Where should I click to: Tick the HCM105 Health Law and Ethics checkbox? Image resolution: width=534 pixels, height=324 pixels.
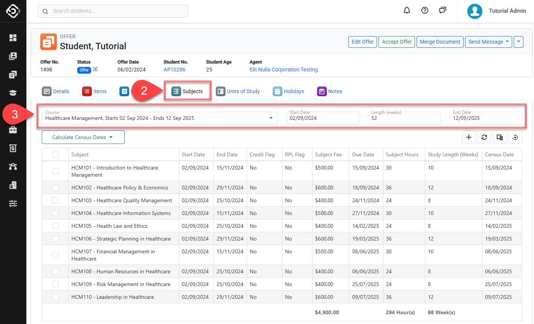click(x=55, y=226)
